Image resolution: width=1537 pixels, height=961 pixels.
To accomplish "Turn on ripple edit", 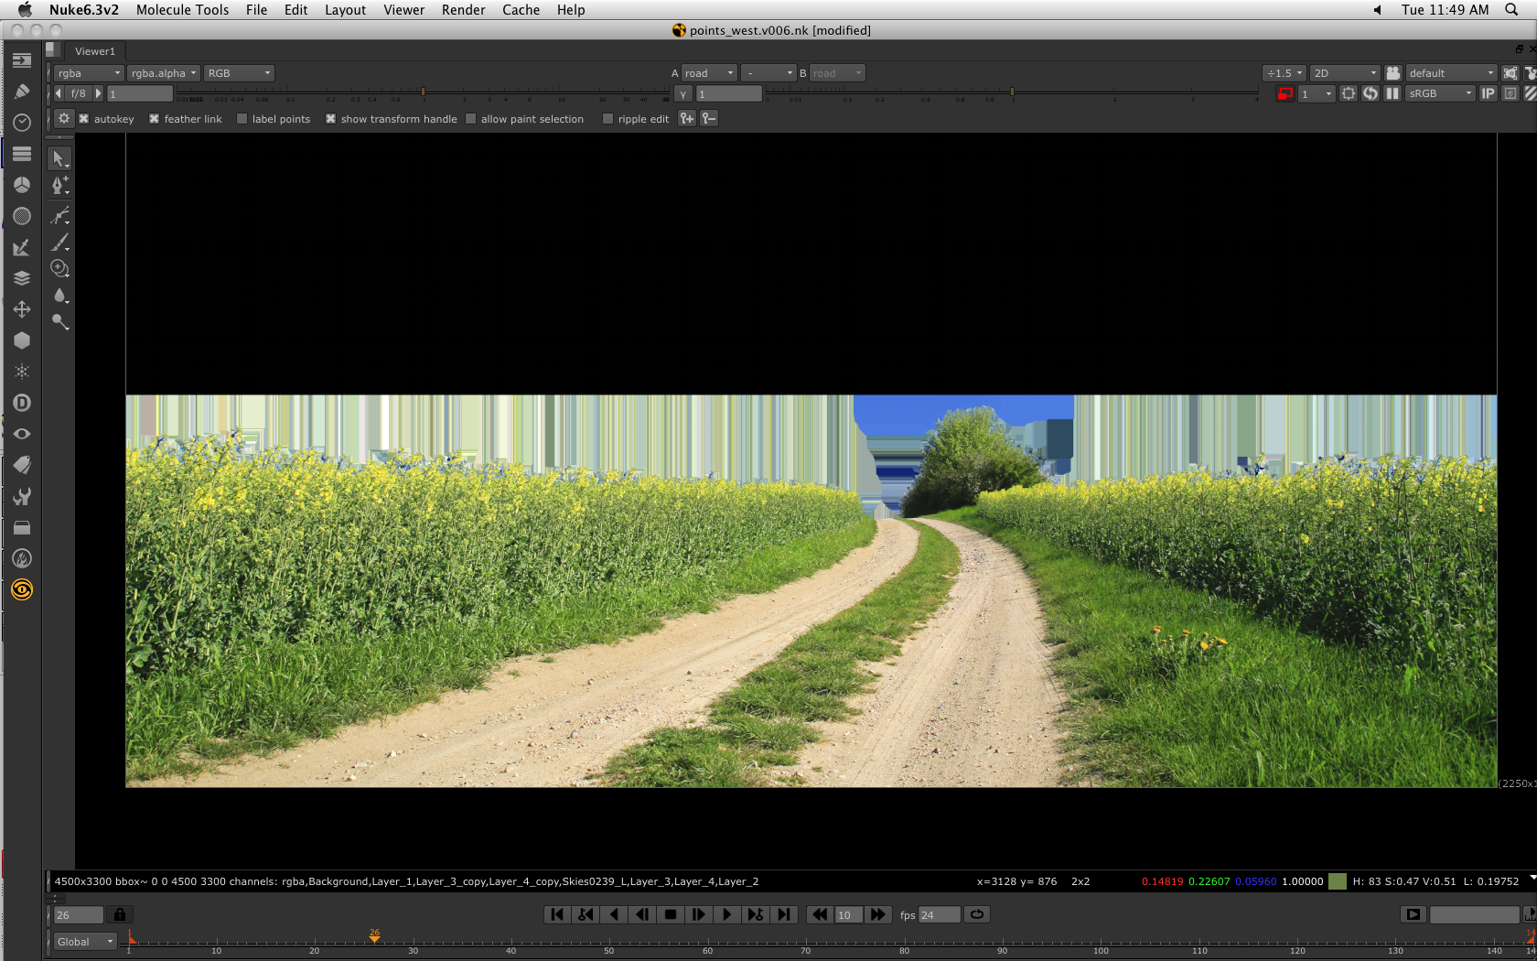I will [608, 119].
